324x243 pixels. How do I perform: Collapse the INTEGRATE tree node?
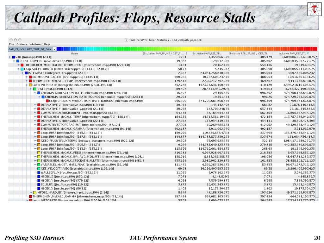pyautogui.click(x=22, y=73)
